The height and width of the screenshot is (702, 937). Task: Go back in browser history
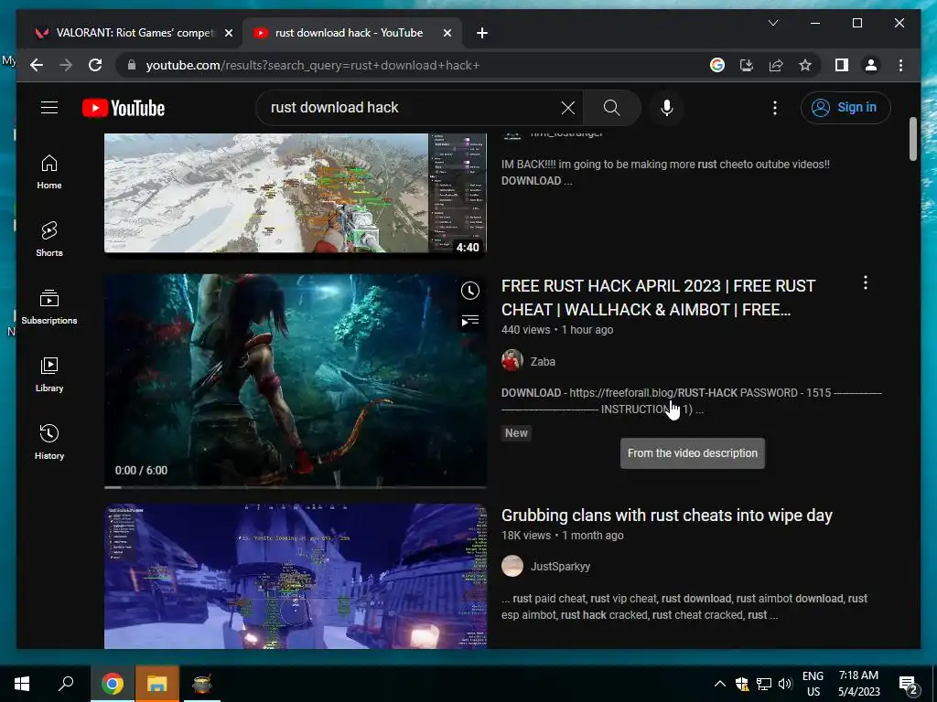click(x=37, y=65)
